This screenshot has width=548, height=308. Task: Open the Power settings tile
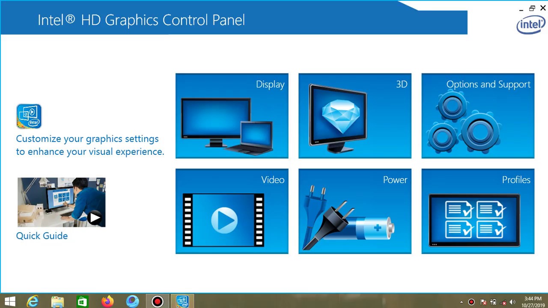click(354, 211)
